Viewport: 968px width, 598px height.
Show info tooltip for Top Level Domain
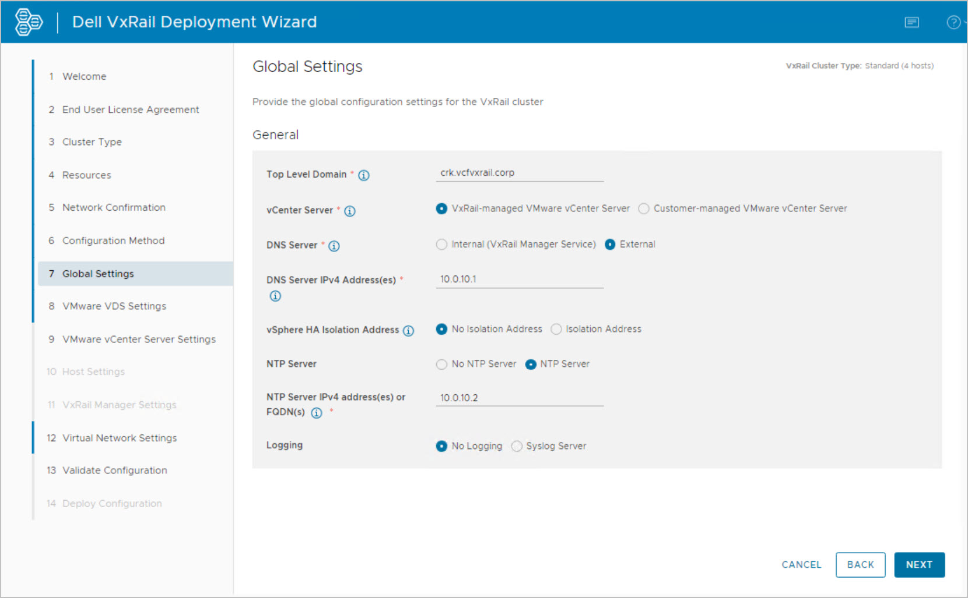point(364,175)
